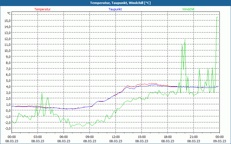
Task: Click the -1,0 y-axis value
Action: (8, 117)
